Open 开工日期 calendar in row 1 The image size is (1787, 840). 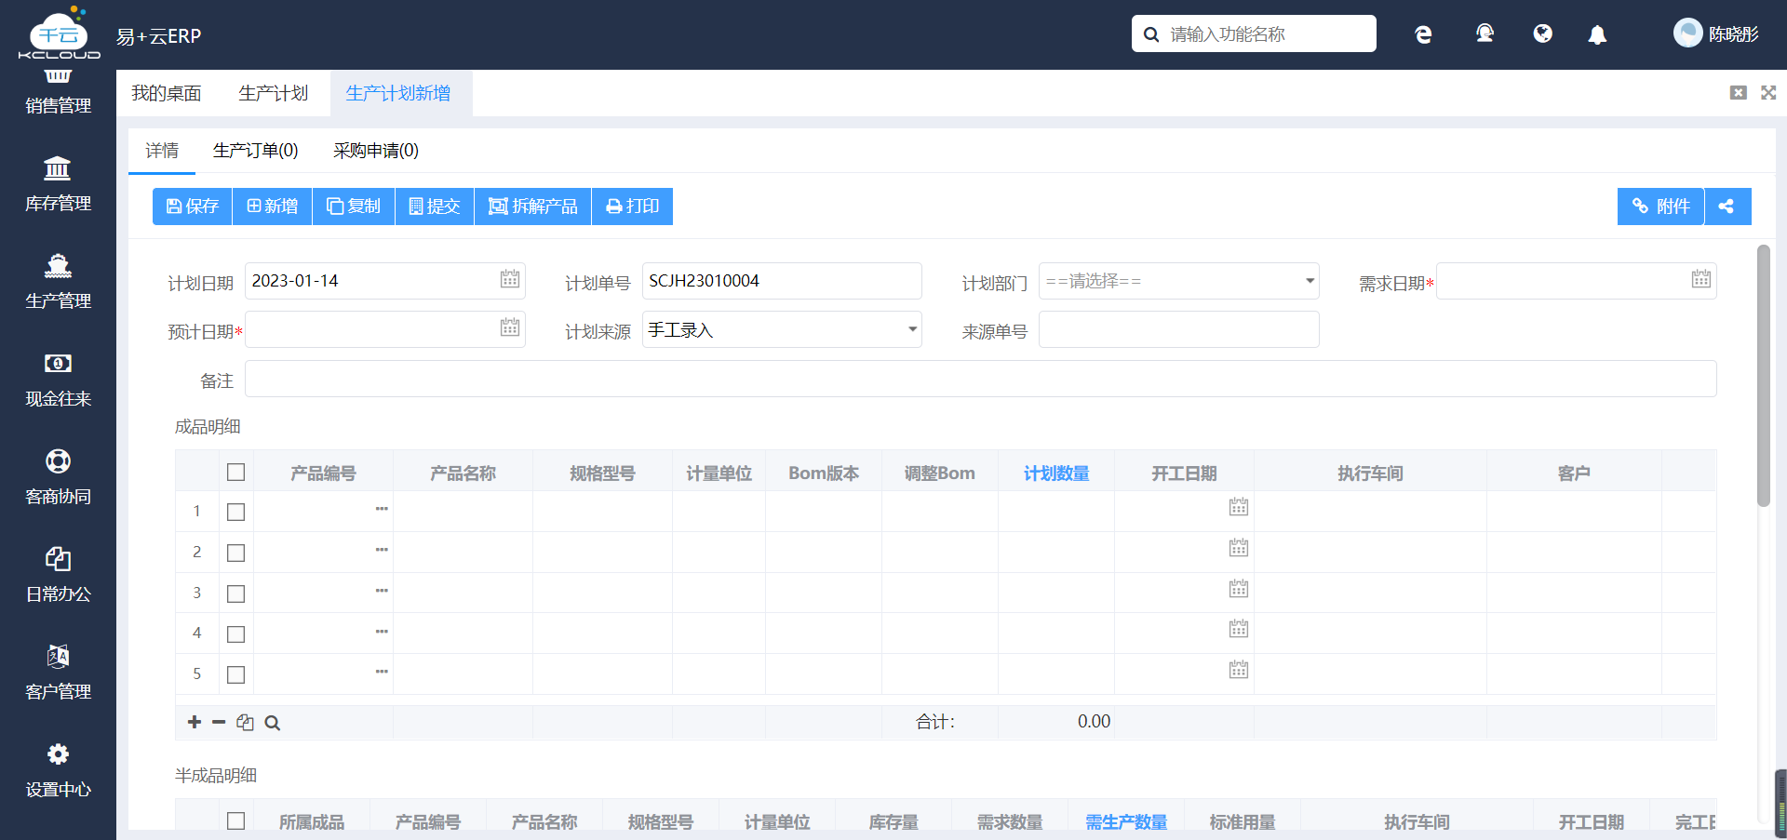pyautogui.click(x=1238, y=507)
